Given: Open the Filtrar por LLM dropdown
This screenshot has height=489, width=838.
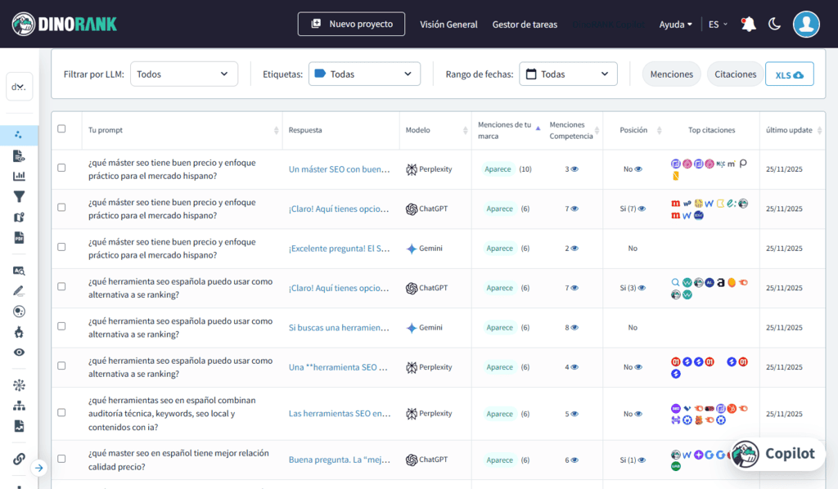Looking at the screenshot, I should click(183, 74).
